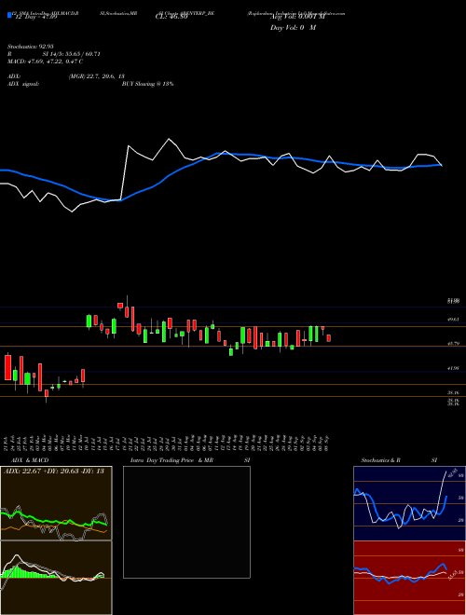This screenshot has height=615, width=466.
Task: Select the MACD: 47.69, 47.22, 0.47 line
Action: pyautogui.click(x=45, y=61)
